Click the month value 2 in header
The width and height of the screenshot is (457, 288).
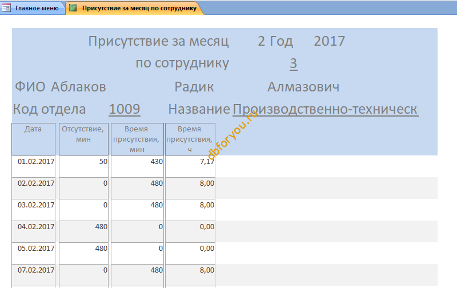(261, 41)
